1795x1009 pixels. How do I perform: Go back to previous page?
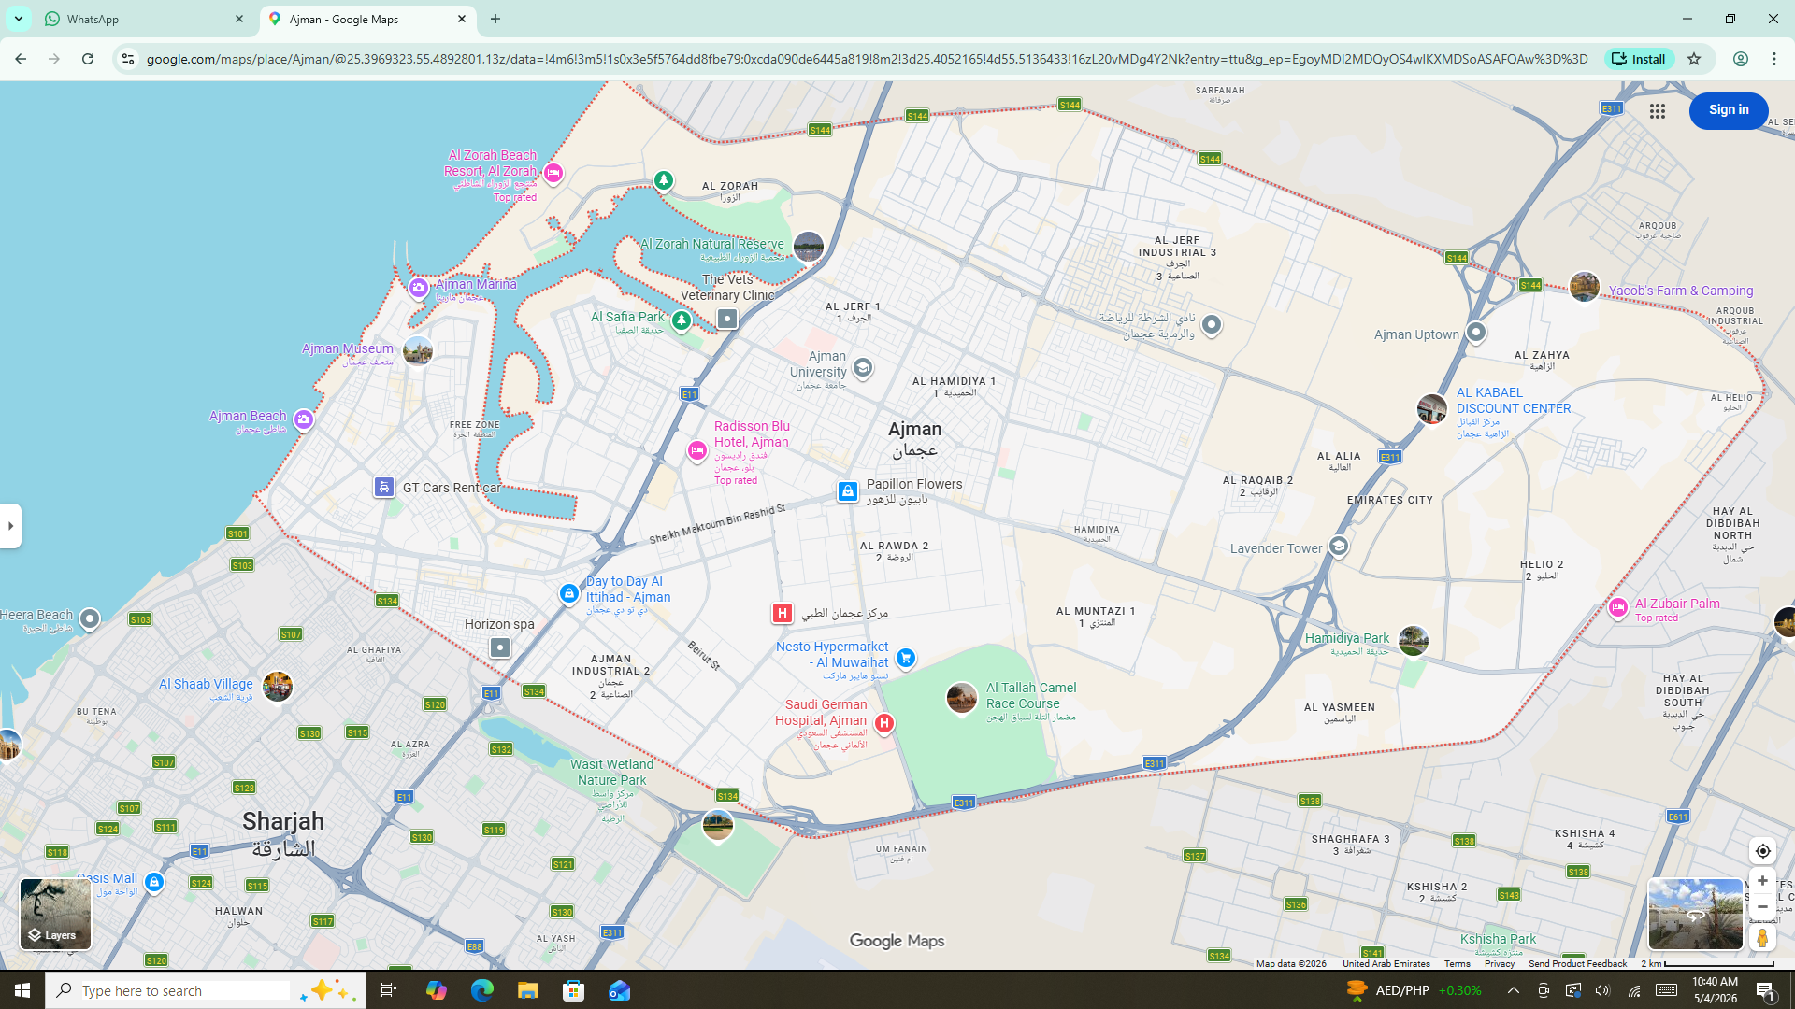point(21,59)
